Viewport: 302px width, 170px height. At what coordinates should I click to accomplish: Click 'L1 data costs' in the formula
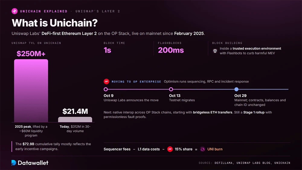149,149
